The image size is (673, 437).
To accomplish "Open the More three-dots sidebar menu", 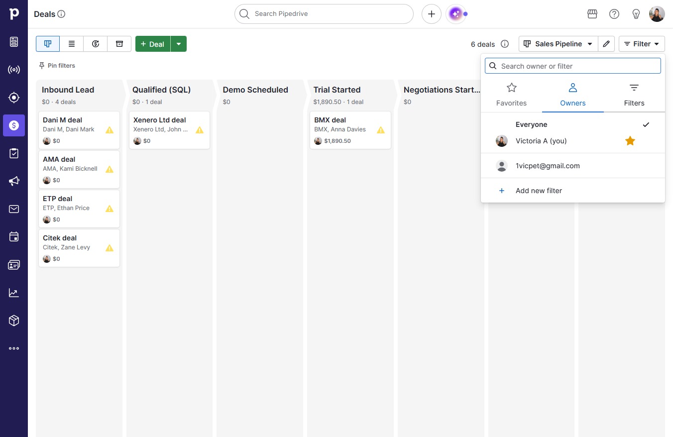I will pos(14,348).
